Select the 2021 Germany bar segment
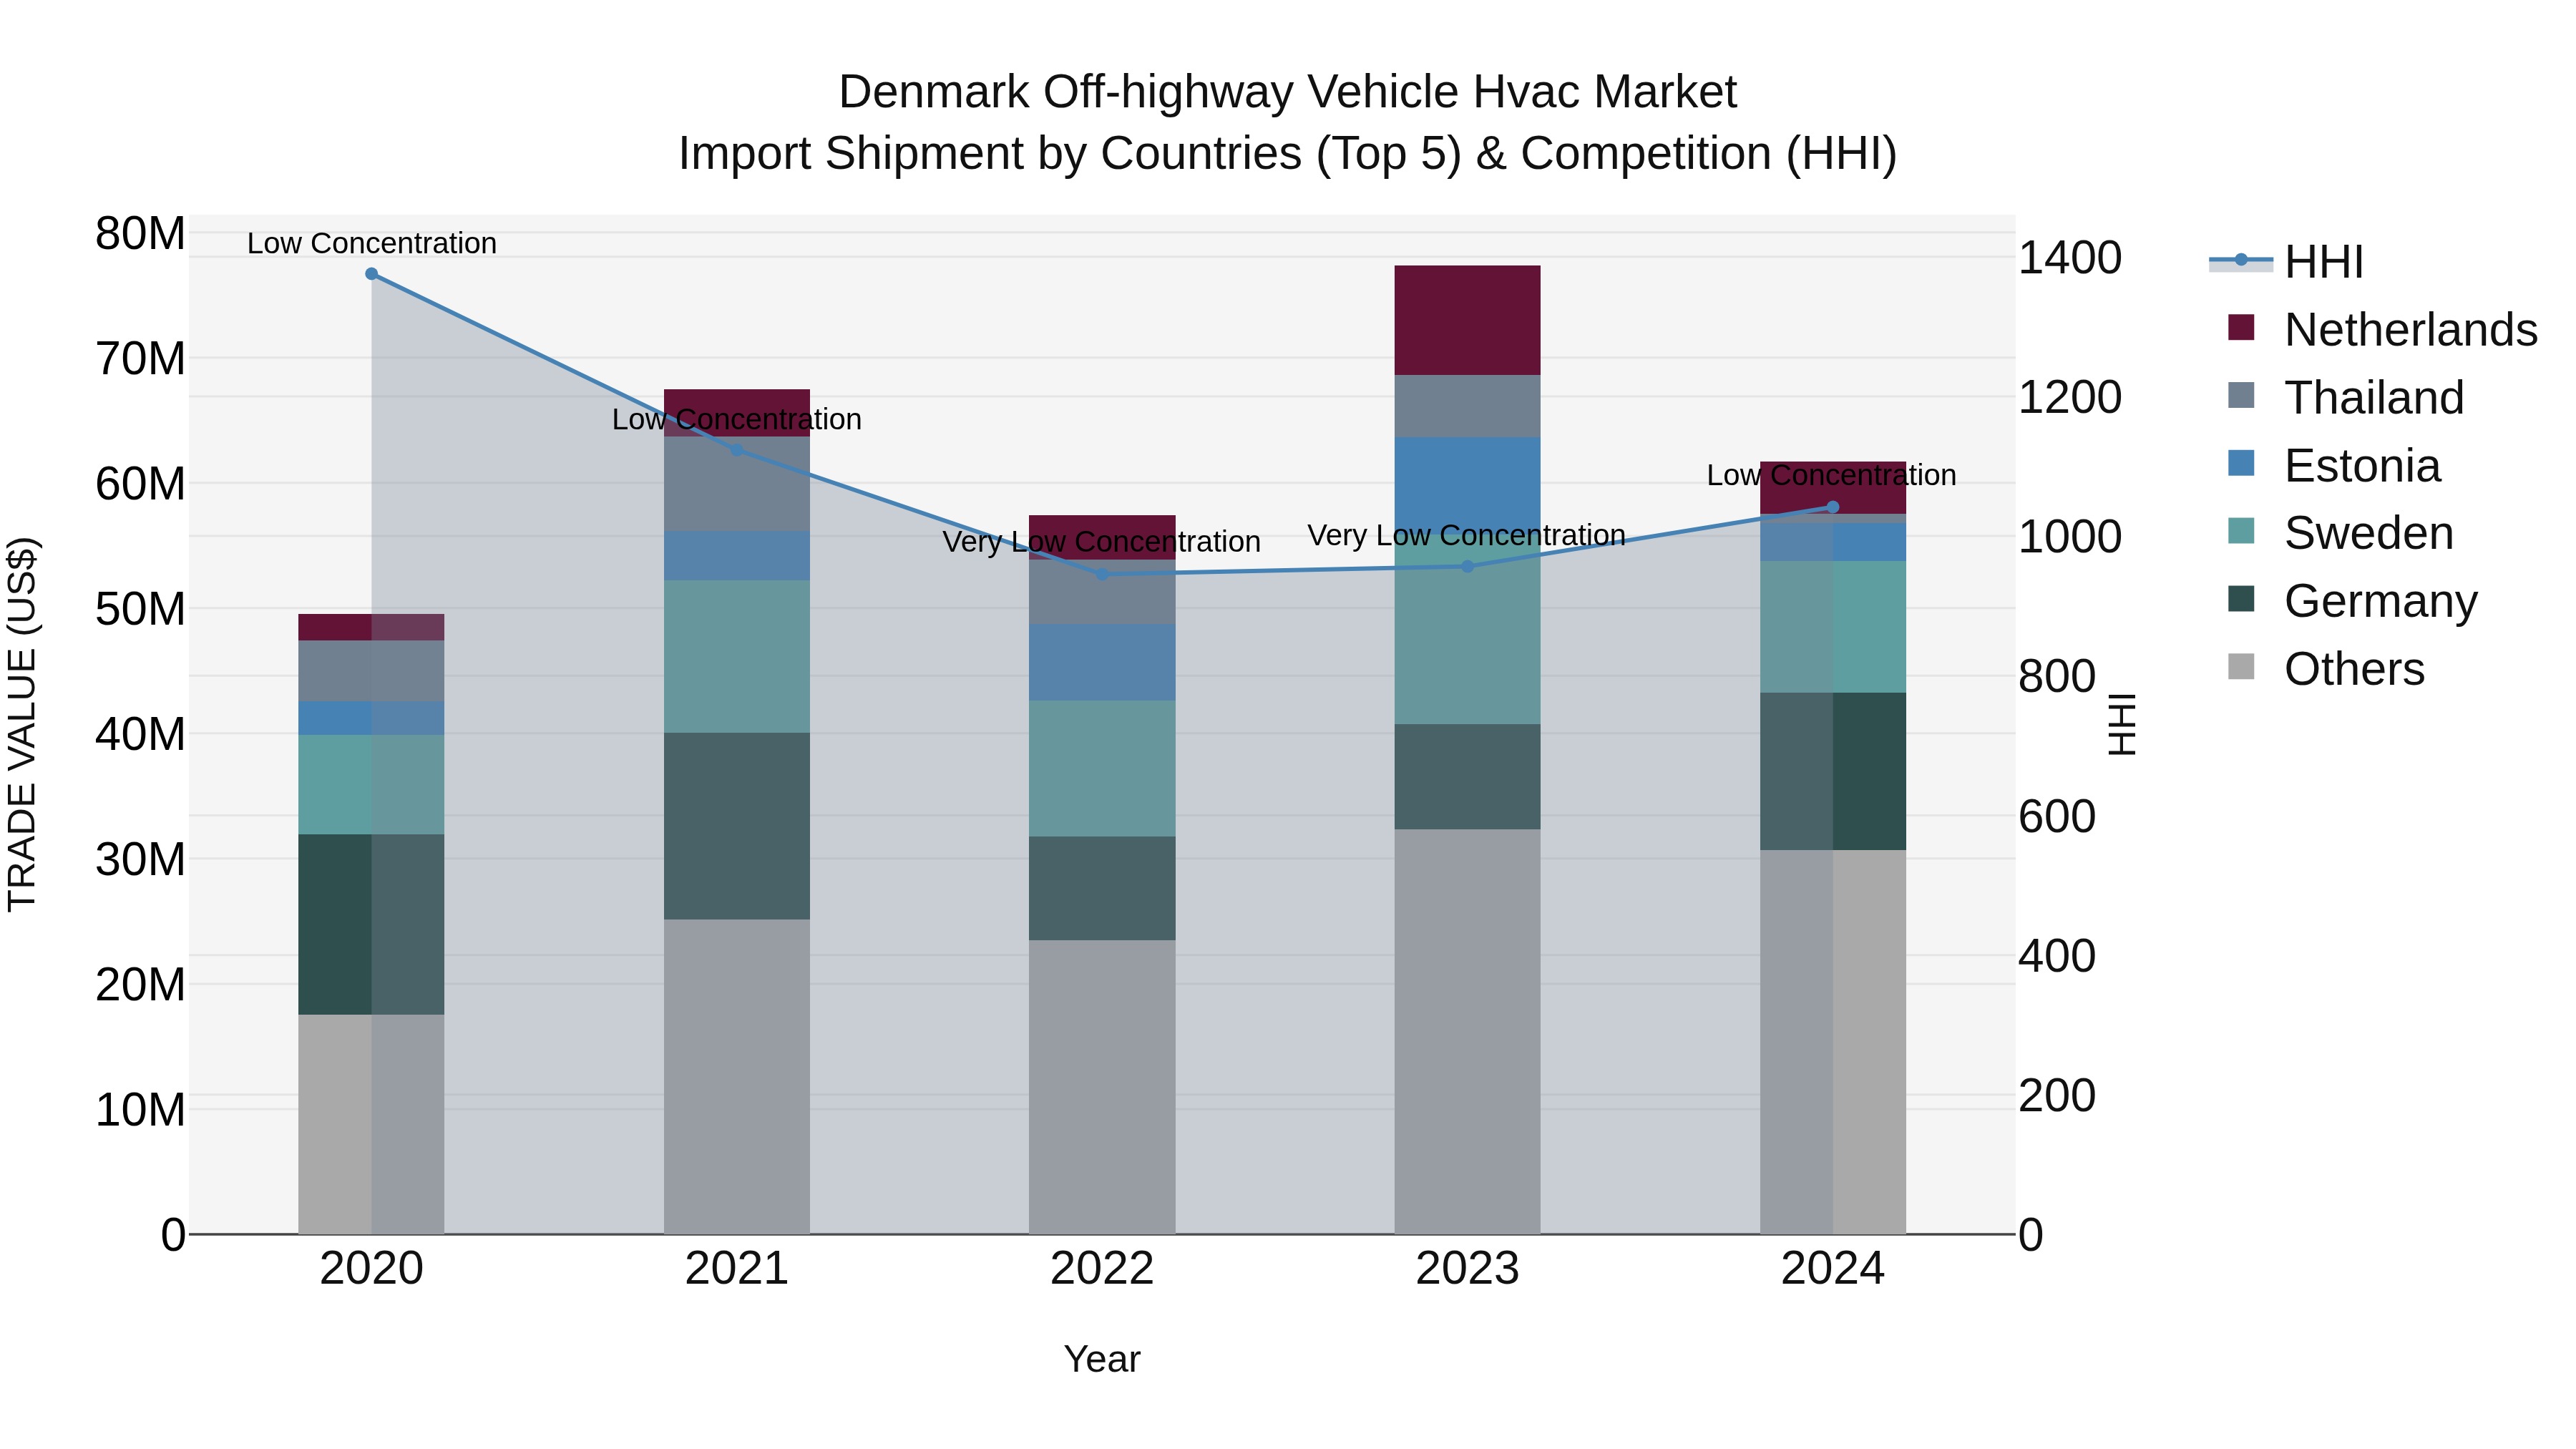 tap(737, 827)
